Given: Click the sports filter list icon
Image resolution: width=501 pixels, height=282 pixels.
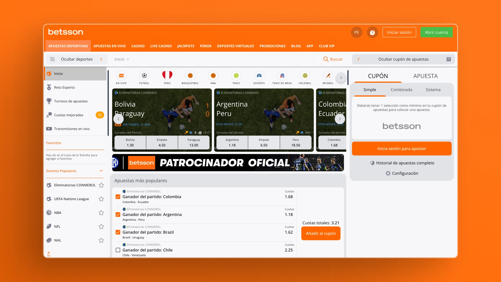Looking at the screenshot, I should [52, 59].
